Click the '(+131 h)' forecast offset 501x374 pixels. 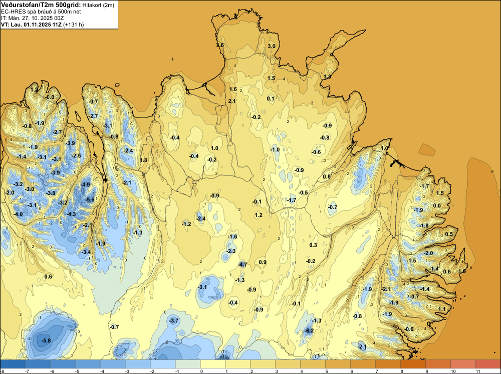coord(74,24)
